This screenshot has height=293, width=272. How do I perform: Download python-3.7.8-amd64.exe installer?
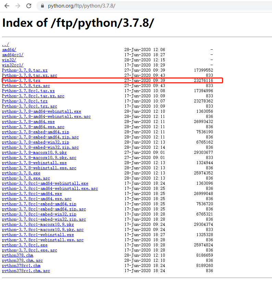[28, 122]
